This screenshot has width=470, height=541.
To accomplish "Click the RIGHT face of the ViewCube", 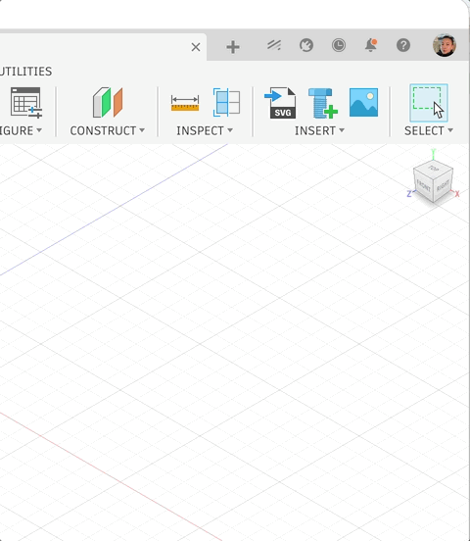I will click(x=444, y=185).
